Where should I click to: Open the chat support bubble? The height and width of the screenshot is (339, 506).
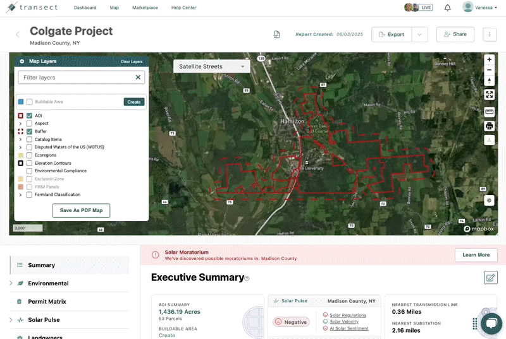tap(491, 323)
